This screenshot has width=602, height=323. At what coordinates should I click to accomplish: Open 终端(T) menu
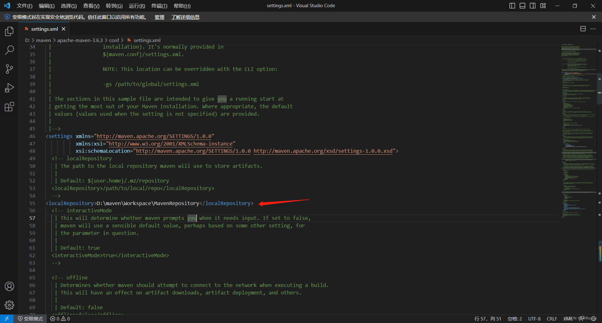click(x=159, y=6)
